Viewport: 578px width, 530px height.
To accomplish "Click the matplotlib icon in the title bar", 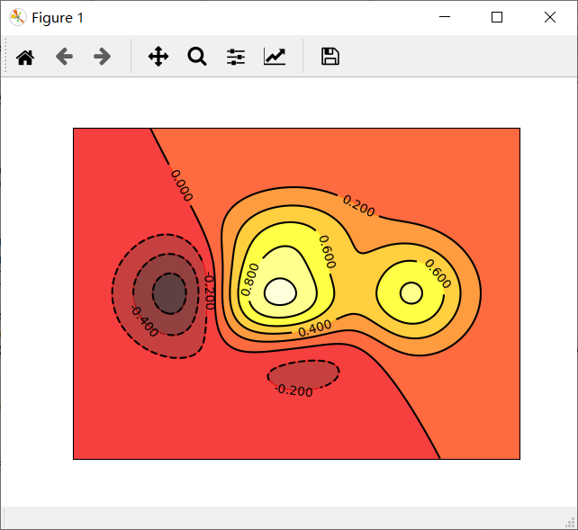I will 17,17.
